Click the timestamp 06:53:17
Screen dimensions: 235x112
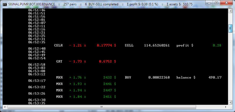(37, 81)
